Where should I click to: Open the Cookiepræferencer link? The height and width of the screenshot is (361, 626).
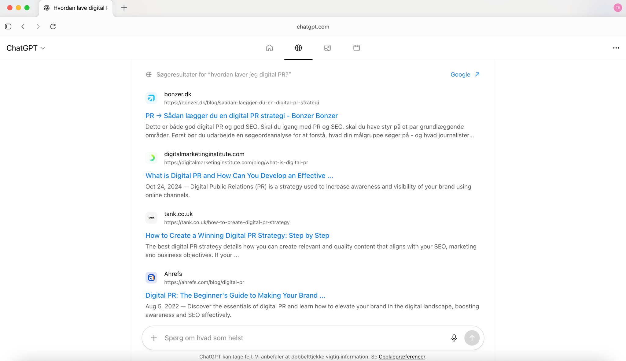tap(402, 357)
